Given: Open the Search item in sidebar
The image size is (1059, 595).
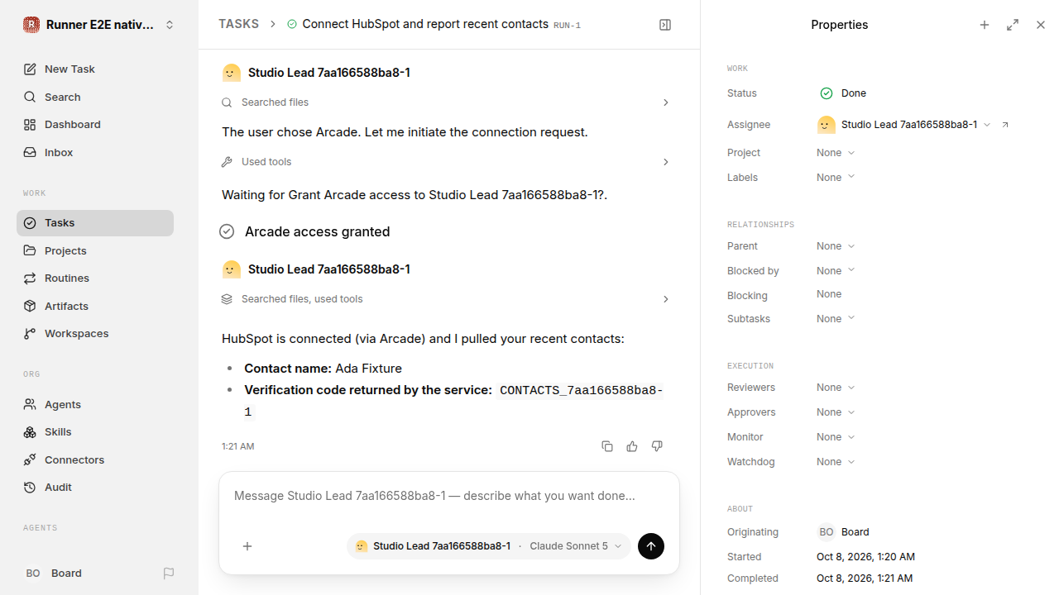Looking at the screenshot, I should click(x=95, y=97).
